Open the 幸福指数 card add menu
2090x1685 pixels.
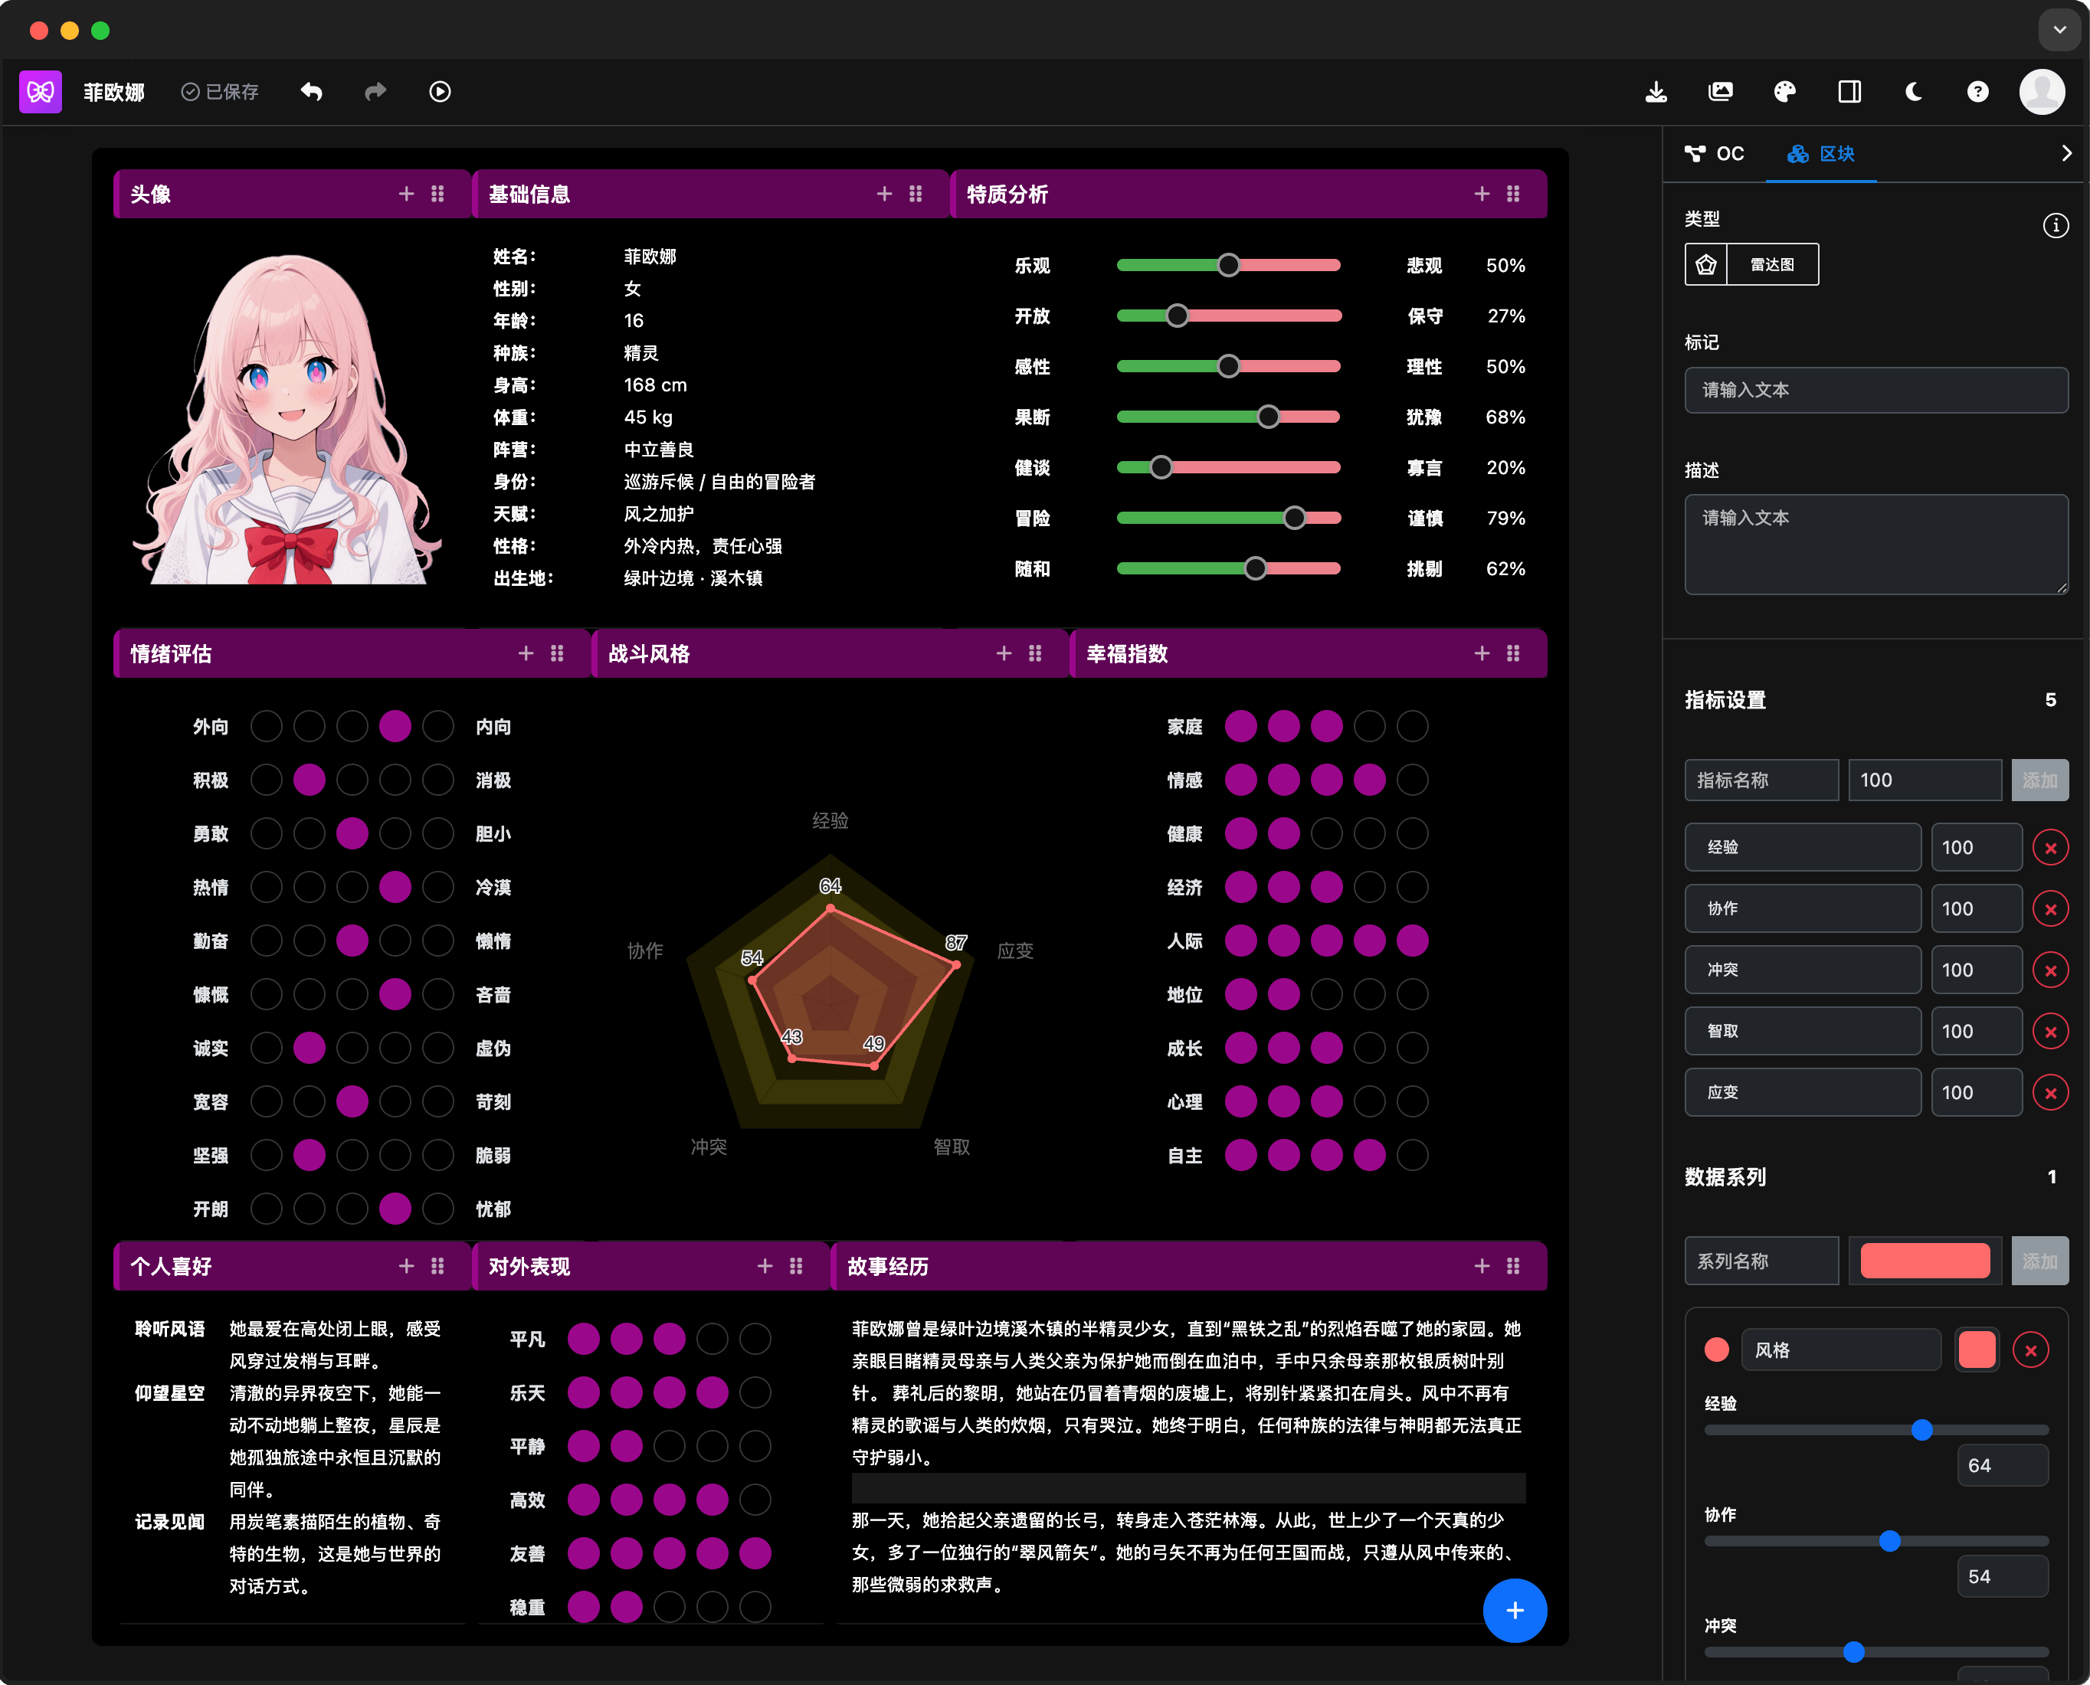1482,653
